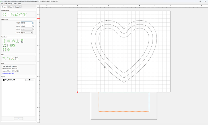Image resolution: width=208 pixels, height=125 pixels.
Task: Open the Help menu
Action: pos(19,4)
